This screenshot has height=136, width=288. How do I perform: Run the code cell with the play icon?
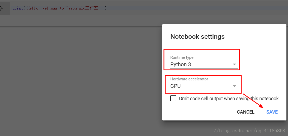point(1,8)
